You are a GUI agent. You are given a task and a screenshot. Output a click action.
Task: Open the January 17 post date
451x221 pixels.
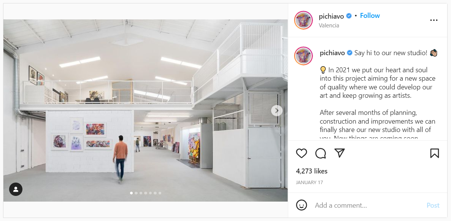309,183
